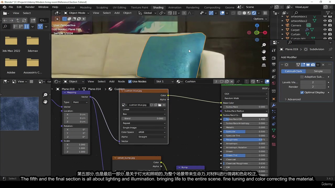Select the Simple subdivision type

coord(318,71)
